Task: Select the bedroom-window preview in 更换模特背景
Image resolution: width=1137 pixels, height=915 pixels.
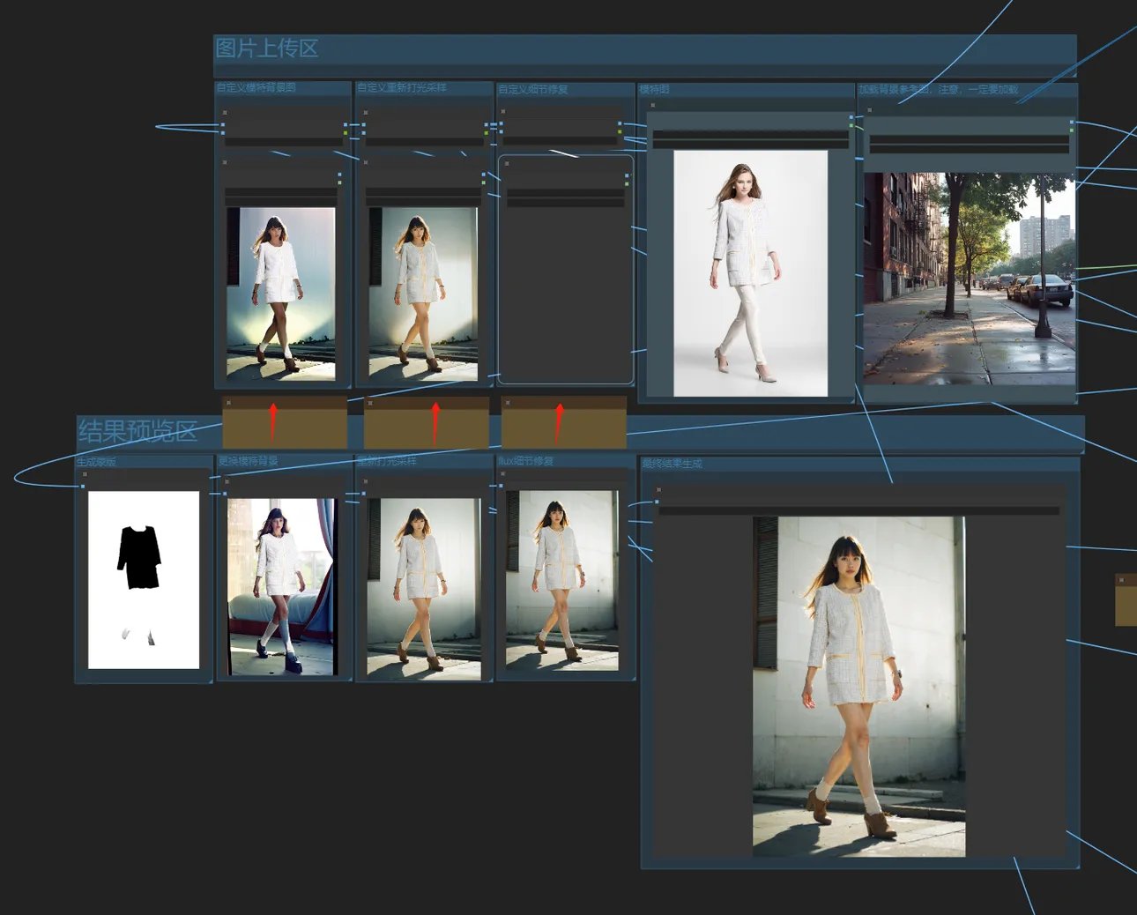Action: pyautogui.click(x=281, y=586)
